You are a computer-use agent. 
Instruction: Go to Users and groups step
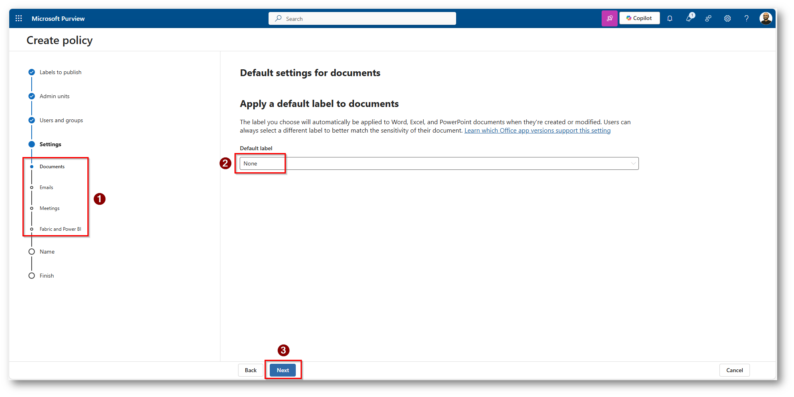coord(61,120)
